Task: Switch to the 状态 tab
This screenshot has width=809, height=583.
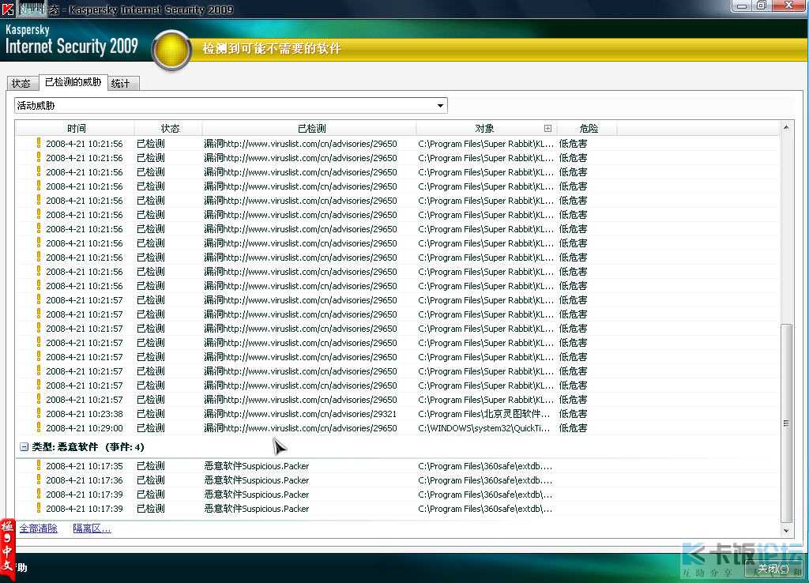Action: (x=22, y=83)
